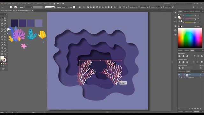Image resolution: width=204 pixels, height=115 pixels.
Task: Pick a color from the Color spectrum
Action: coord(190,38)
